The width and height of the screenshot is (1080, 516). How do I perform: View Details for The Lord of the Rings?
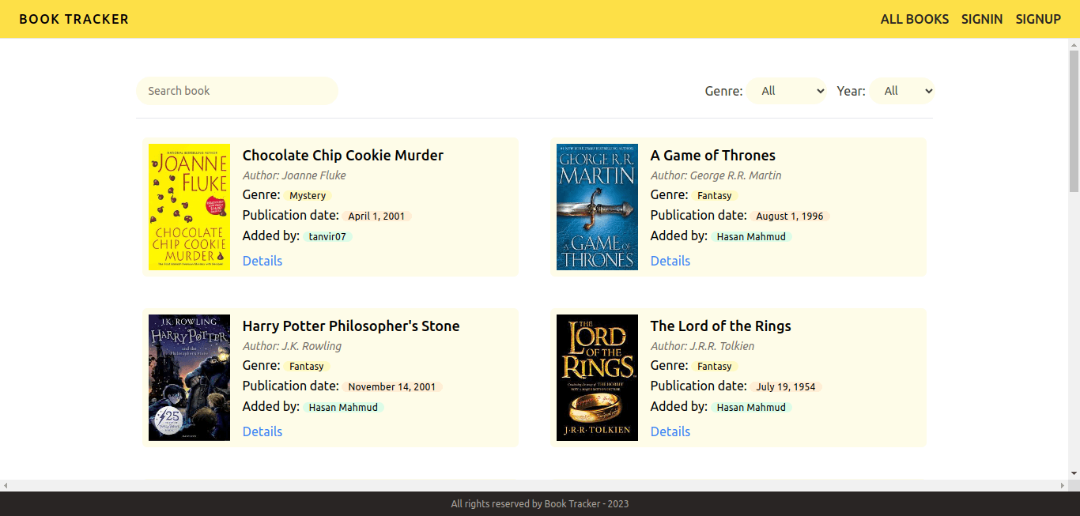[x=670, y=431]
